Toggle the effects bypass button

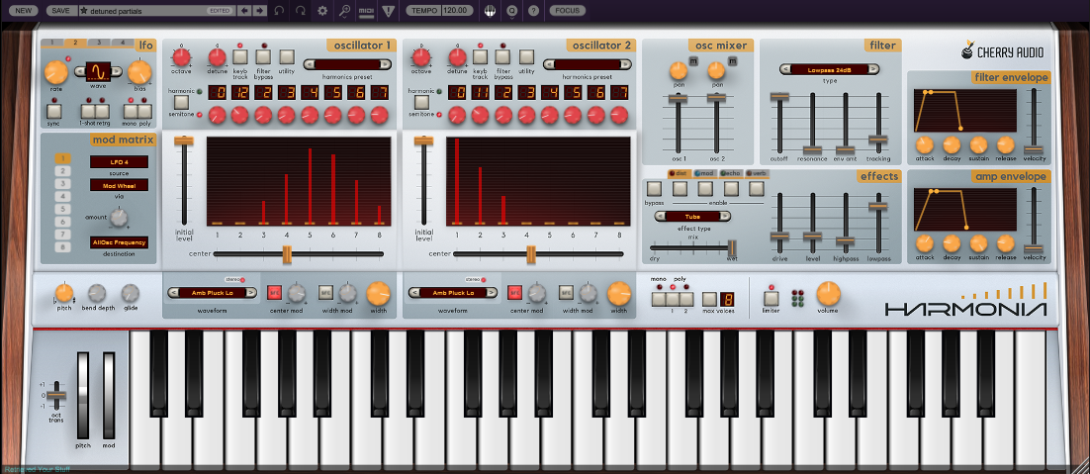point(654,188)
